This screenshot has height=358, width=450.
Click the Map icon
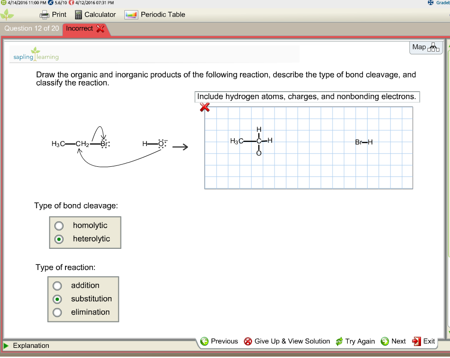click(425, 47)
